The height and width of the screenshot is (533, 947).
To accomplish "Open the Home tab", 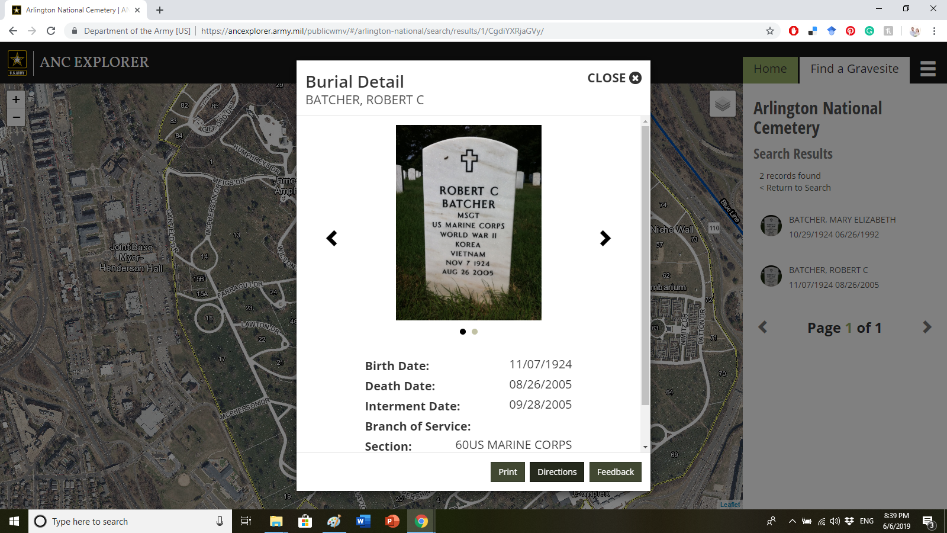I will 770,69.
